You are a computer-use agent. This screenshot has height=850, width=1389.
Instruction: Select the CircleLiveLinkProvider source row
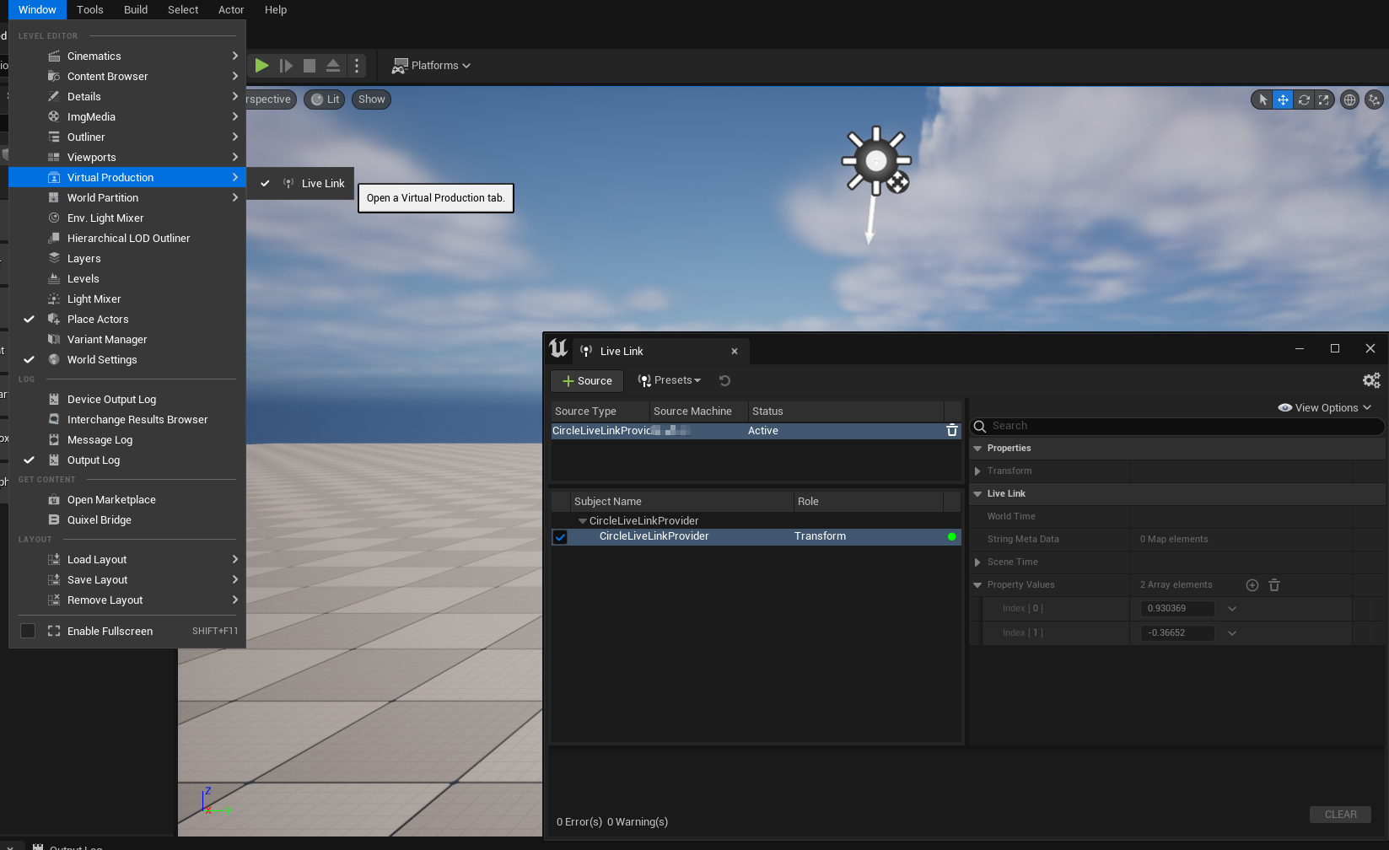756,431
